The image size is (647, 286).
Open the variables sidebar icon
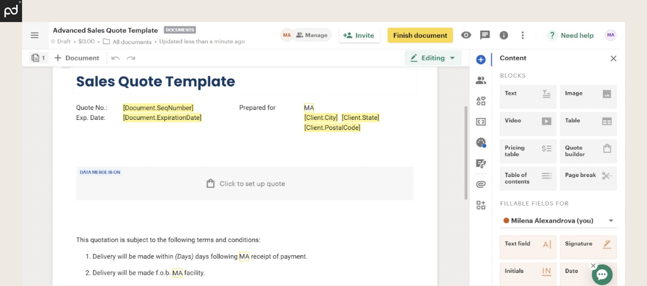tap(481, 122)
